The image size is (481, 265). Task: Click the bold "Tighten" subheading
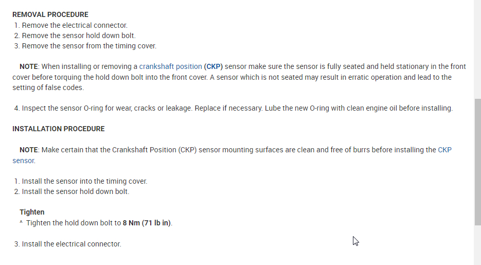[32, 212]
